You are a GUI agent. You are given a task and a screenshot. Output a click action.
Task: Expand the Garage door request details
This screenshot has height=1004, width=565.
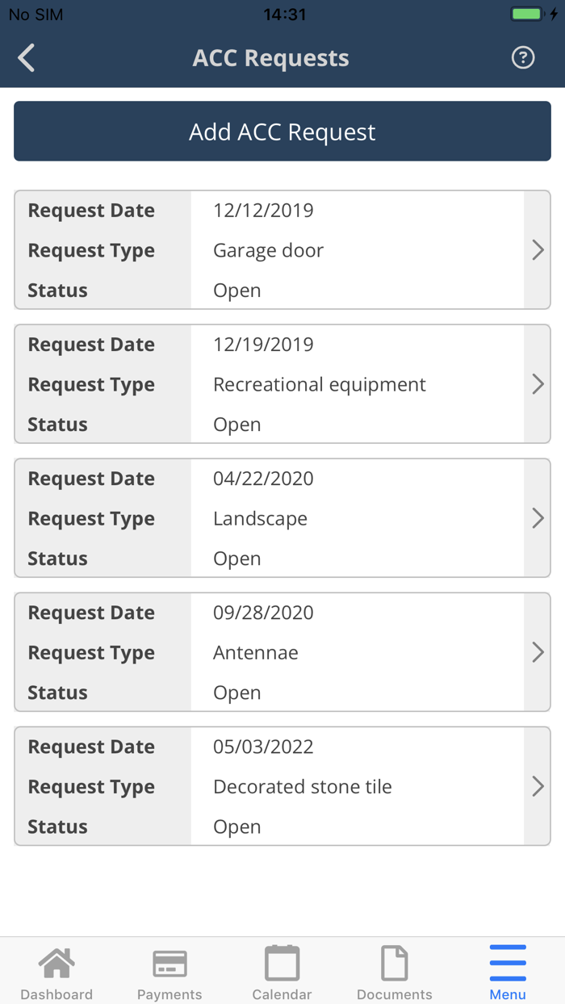[x=538, y=250]
